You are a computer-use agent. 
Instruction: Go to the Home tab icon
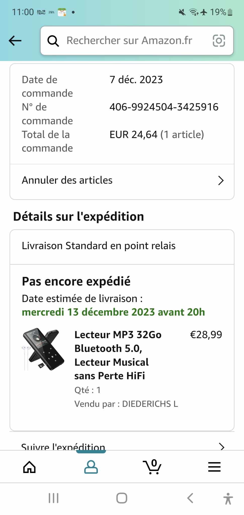click(29, 467)
